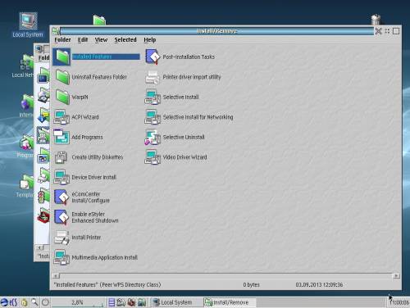Viewport: 410px width, 308px height.
Task: Click the Selective Install icon
Action: coord(153,97)
